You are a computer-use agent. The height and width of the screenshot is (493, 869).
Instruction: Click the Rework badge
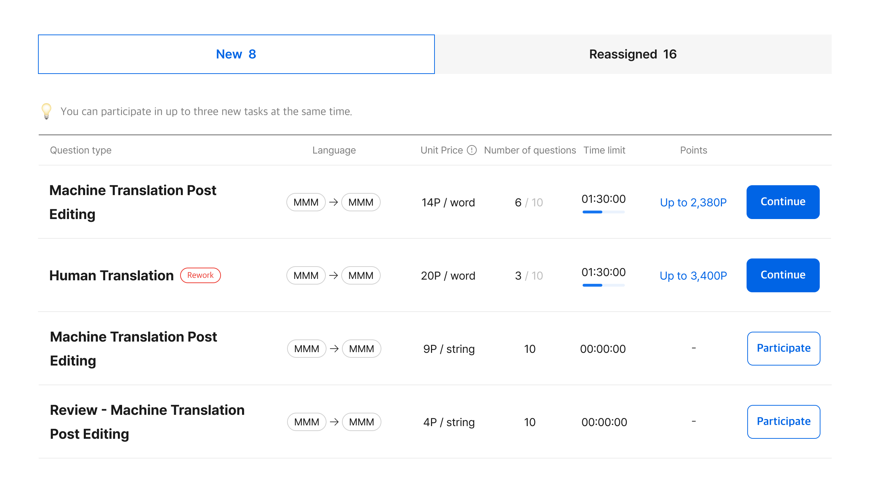(x=200, y=275)
